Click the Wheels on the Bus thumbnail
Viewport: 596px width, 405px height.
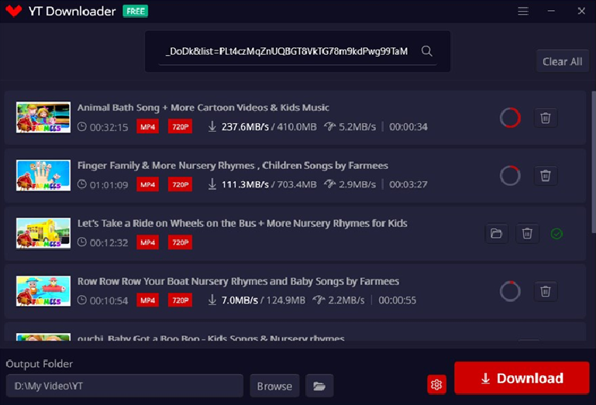tap(43, 233)
